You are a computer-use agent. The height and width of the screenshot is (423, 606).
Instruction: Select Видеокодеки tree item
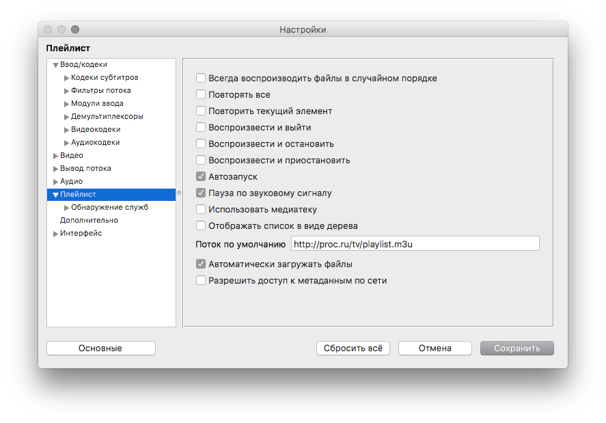point(96,130)
